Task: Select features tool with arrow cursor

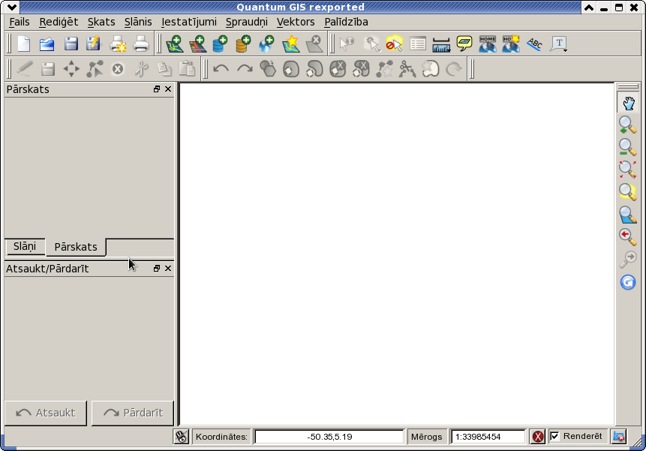Action: 371,44
